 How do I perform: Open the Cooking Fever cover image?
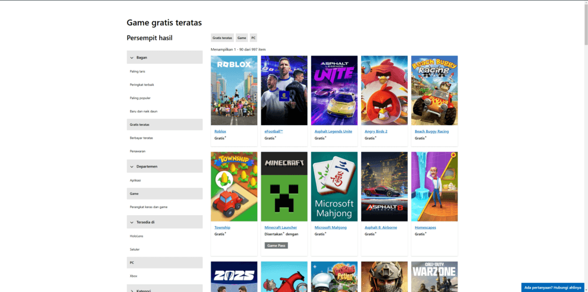334,277
